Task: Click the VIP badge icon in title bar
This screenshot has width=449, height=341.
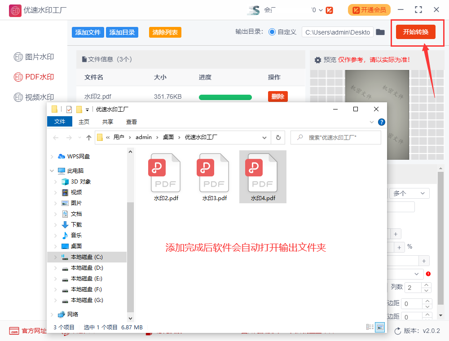Action: coord(329,10)
